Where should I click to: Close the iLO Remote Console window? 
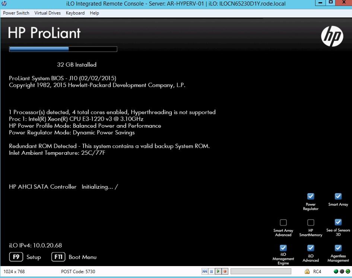(344, 3)
